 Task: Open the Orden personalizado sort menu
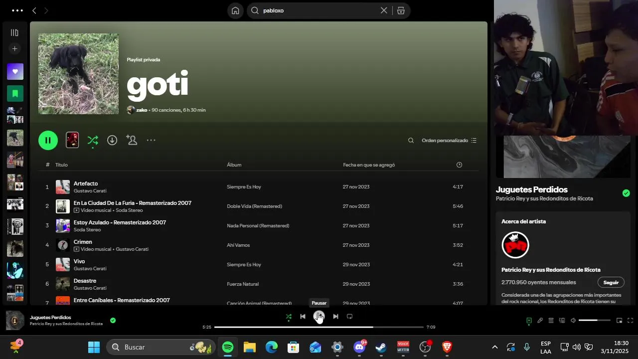tap(449, 141)
